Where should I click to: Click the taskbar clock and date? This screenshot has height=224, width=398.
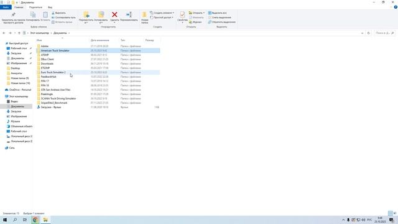[380, 220]
